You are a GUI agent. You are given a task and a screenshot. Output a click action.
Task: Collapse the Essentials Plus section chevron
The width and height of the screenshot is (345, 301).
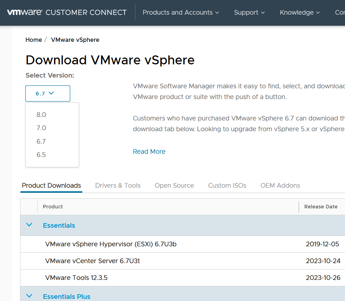click(29, 296)
